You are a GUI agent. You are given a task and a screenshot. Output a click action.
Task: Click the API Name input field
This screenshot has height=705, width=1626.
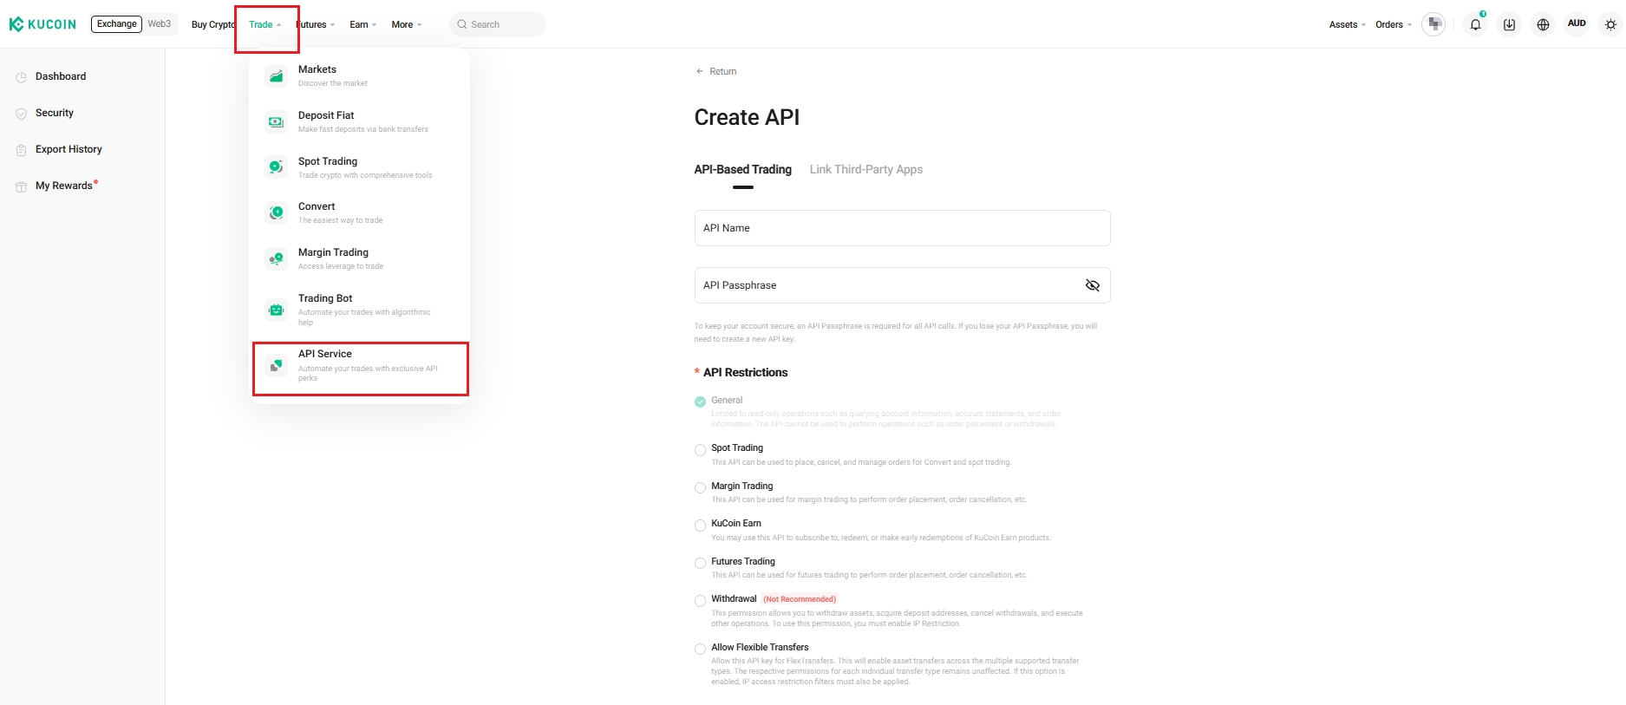902,228
